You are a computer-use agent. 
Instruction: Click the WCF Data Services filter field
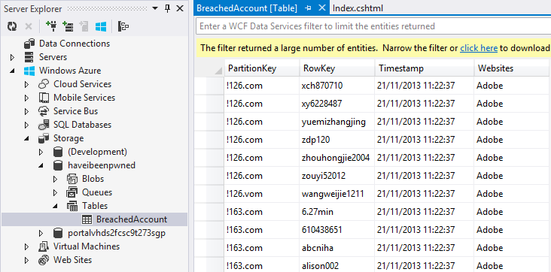coord(373,26)
